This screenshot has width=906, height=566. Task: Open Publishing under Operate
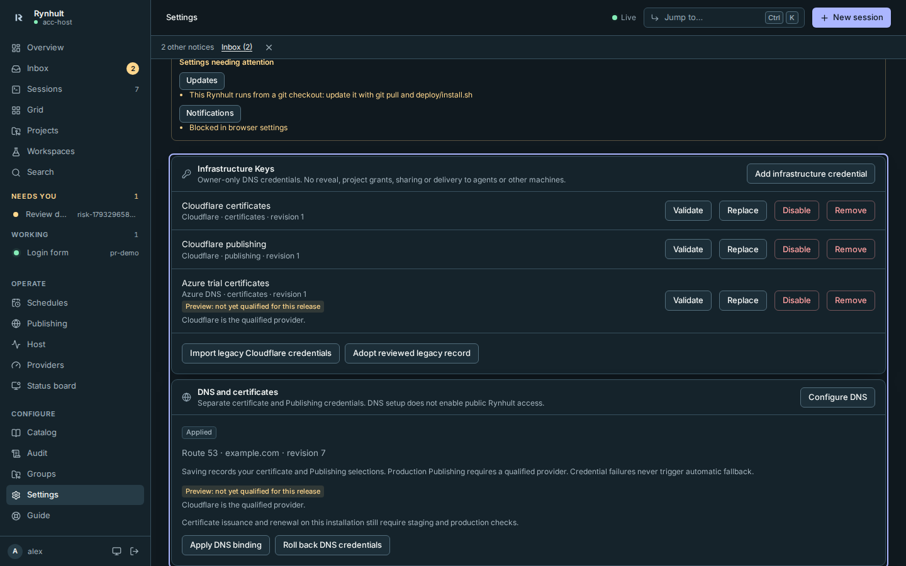tap(75, 324)
